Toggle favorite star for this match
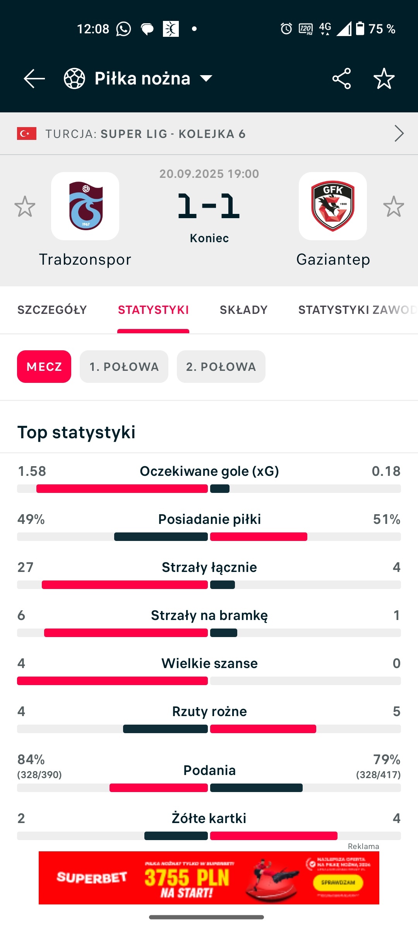 [x=384, y=79]
